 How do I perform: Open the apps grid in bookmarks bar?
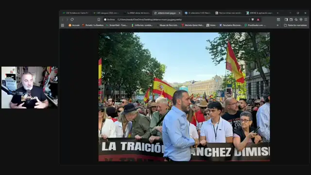(63, 25)
